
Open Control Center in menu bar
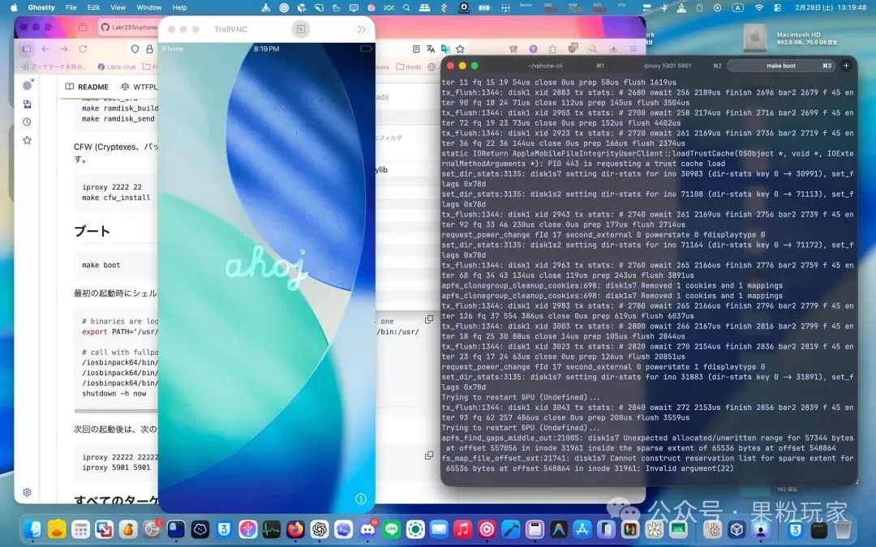tap(777, 8)
